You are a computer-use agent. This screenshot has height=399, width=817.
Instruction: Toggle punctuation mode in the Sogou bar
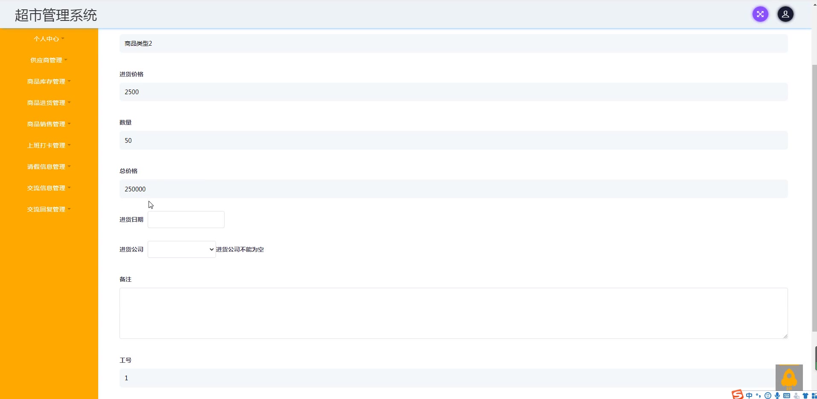click(759, 396)
